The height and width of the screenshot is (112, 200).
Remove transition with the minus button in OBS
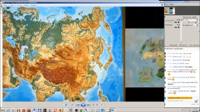pos(192,22)
